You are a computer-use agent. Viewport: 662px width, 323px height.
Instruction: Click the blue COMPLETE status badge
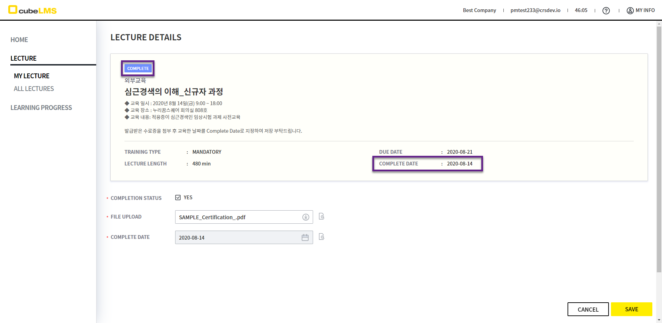[138, 69]
